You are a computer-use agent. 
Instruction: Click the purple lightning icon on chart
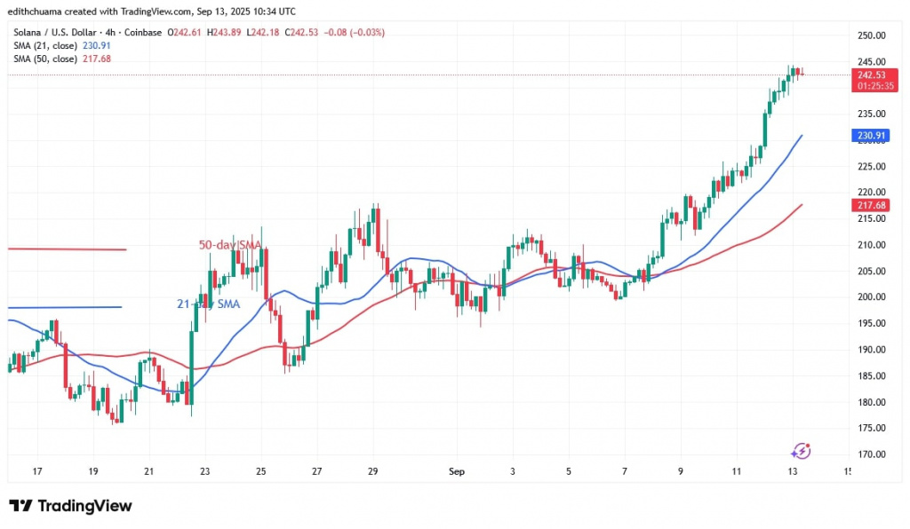pos(800,451)
